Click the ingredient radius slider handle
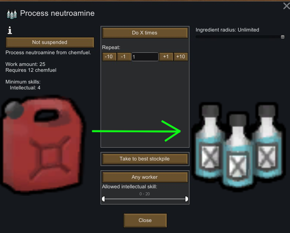Image resolution: width=290 pixels, height=233 pixels. (282, 37)
